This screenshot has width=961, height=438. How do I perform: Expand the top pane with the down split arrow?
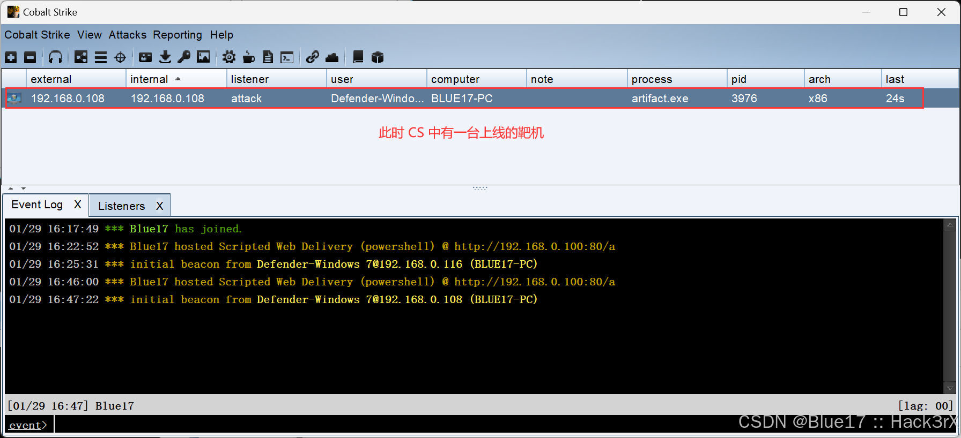pos(23,188)
